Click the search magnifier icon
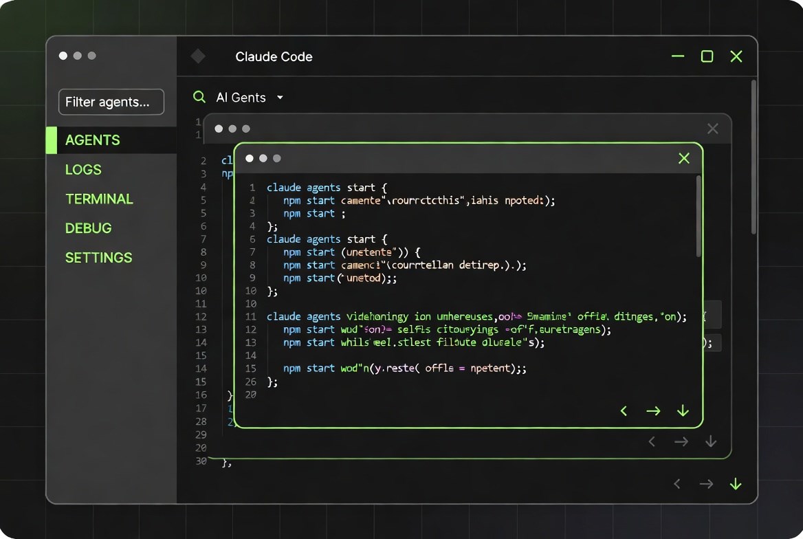The image size is (803, 539). 199,97
